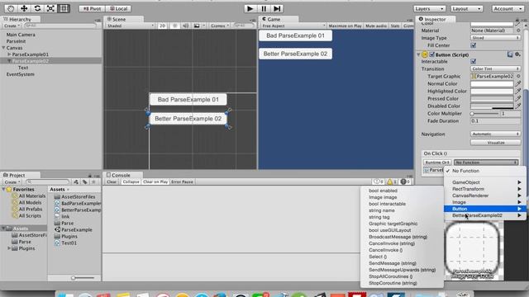Viewport: 529px width, 297px height.
Task: Toggle the Fill Center checkbox
Action: click(474, 45)
